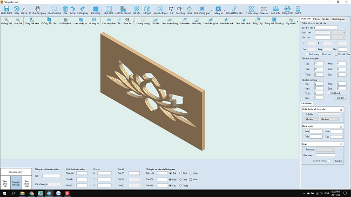The width and height of the screenshot is (351, 197).
Task: Tick the first Khóa checkbox
Action: click(191, 173)
